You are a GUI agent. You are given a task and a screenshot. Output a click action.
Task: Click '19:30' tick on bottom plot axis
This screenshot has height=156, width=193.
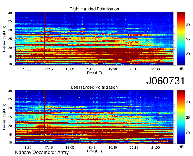[113, 148]
